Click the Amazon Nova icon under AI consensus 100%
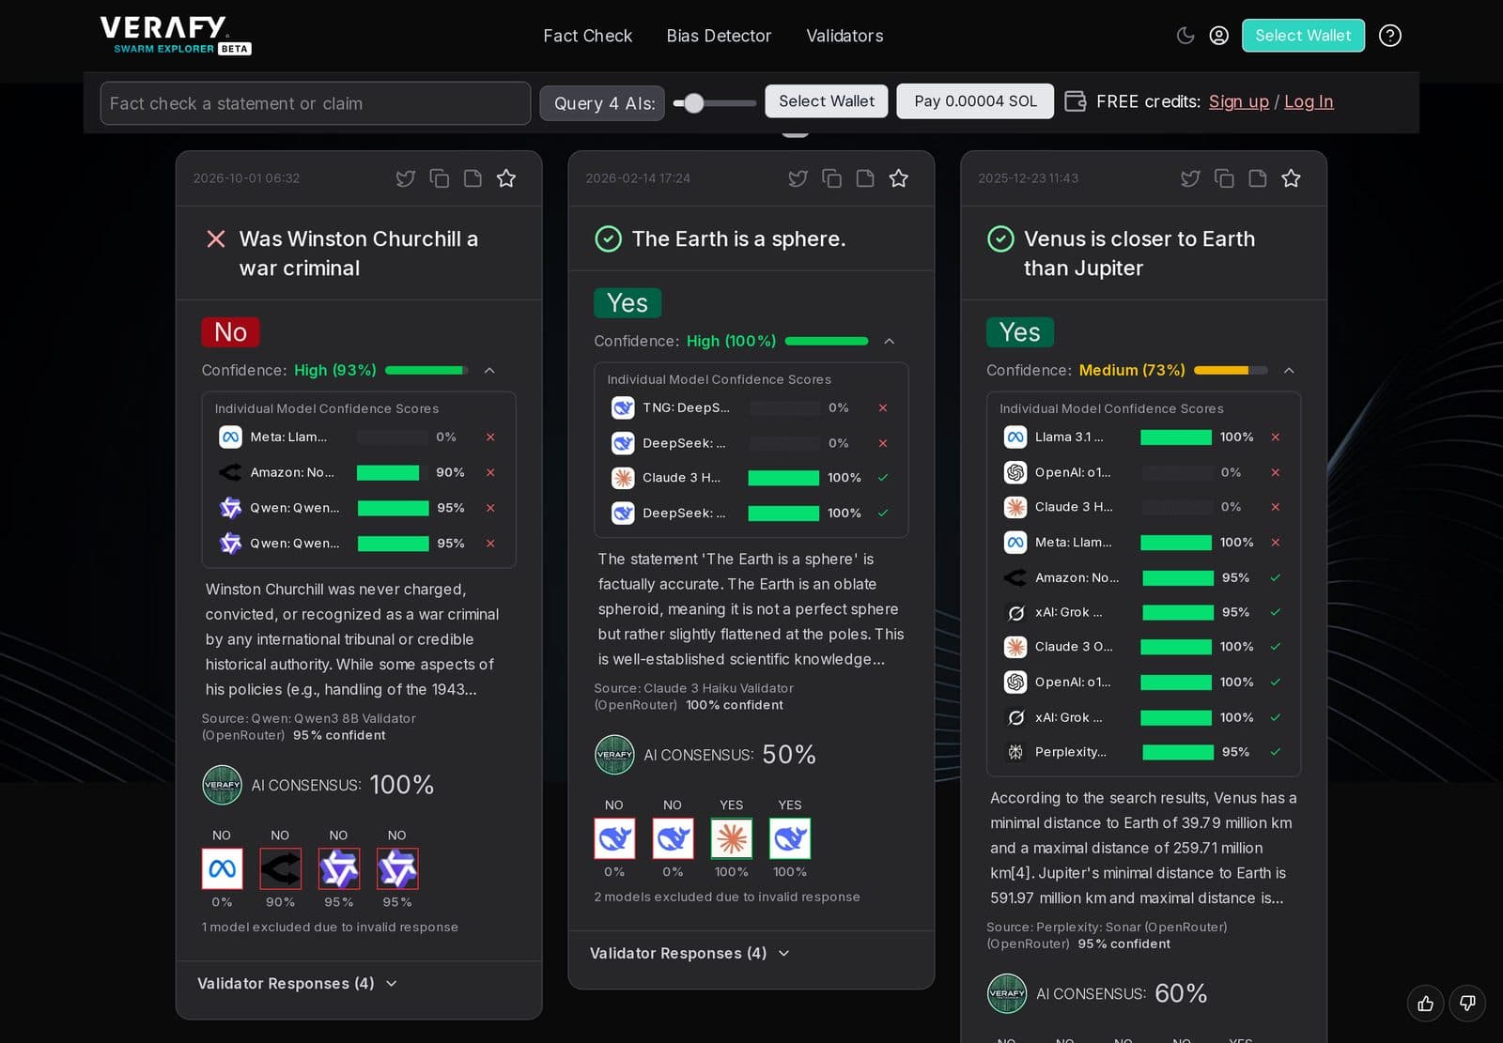The height and width of the screenshot is (1043, 1503). point(281,868)
